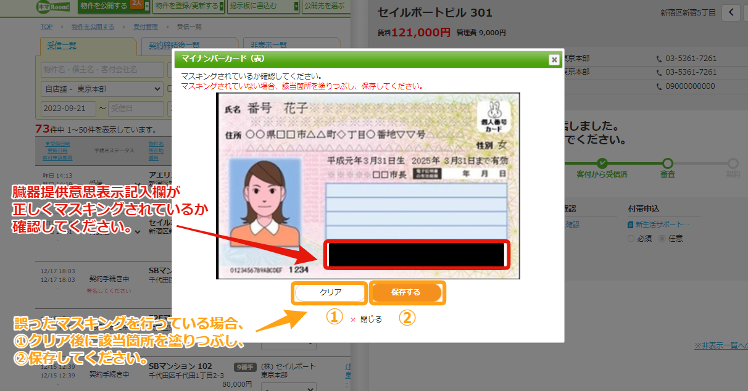Click the 客付から受信済 checkmark step

(x=602, y=163)
